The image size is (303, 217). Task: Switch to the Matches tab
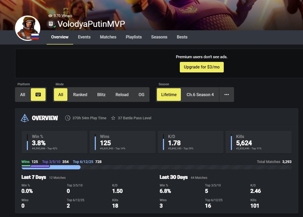point(108,37)
